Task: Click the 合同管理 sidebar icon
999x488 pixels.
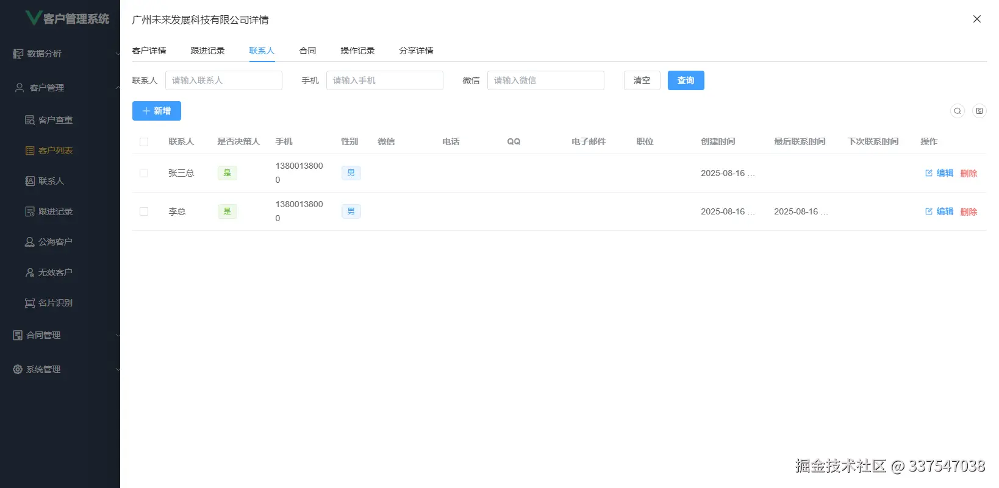Action: click(18, 335)
